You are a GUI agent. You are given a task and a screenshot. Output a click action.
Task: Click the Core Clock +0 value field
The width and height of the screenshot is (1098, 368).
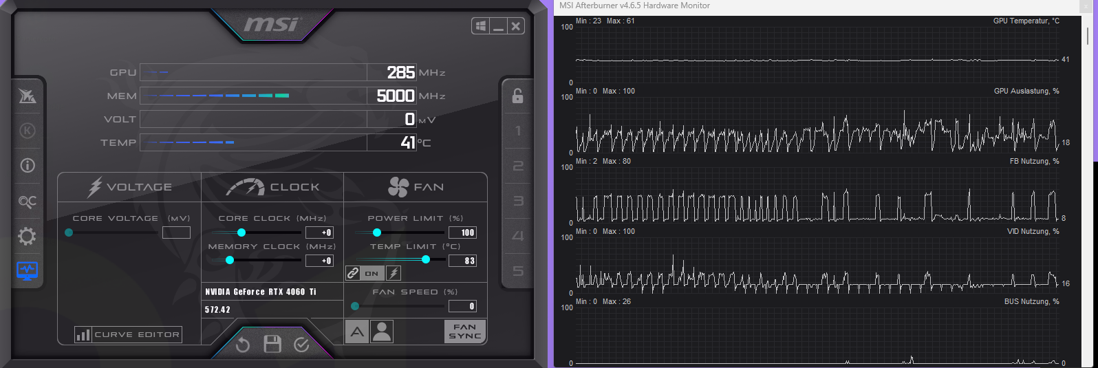319,232
